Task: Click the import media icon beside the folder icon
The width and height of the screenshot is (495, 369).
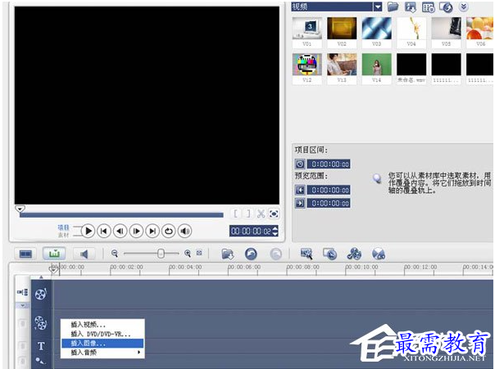Action: (x=411, y=7)
